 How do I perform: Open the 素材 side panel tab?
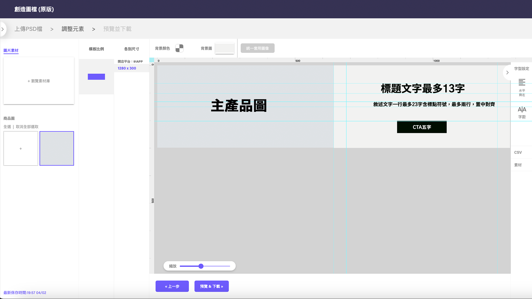(x=518, y=165)
